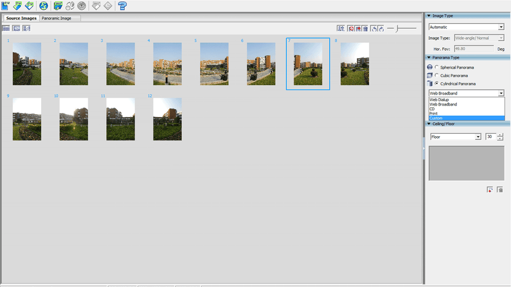This screenshot has height=287, width=511.
Task: Rotate image clockwise icon
Action: point(381,29)
